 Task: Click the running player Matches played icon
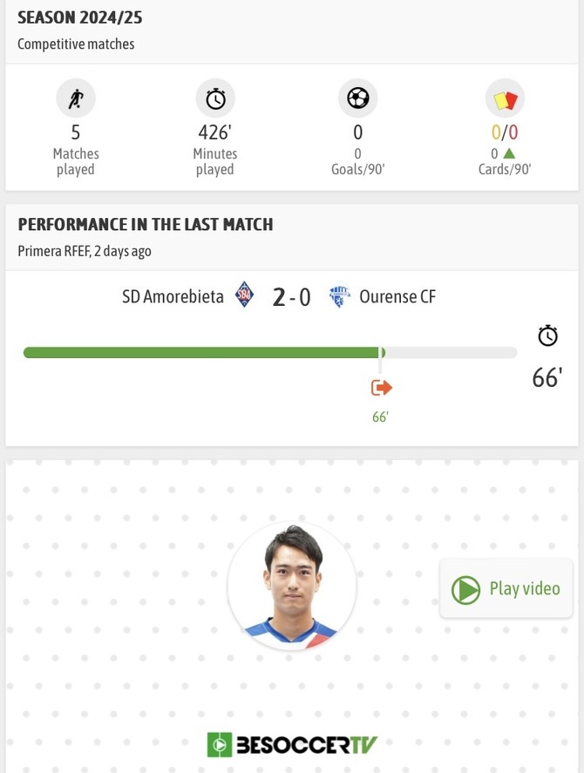[76, 98]
